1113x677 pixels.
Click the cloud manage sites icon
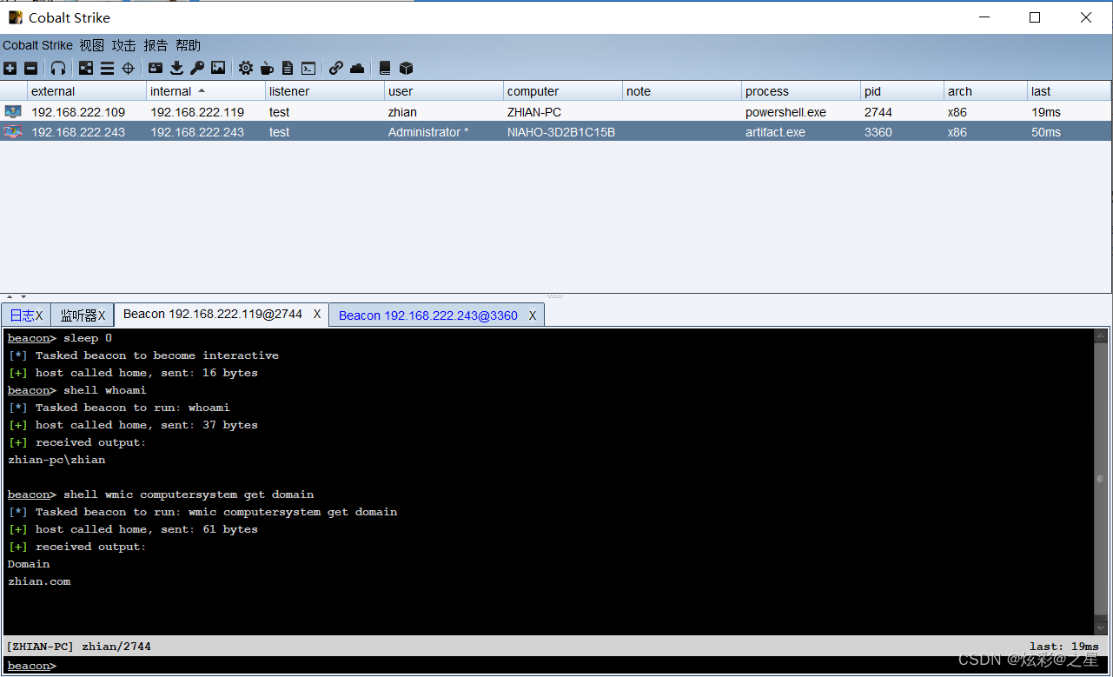click(x=357, y=68)
